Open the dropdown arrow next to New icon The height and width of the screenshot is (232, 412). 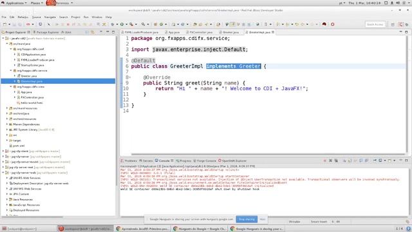coord(9,24)
